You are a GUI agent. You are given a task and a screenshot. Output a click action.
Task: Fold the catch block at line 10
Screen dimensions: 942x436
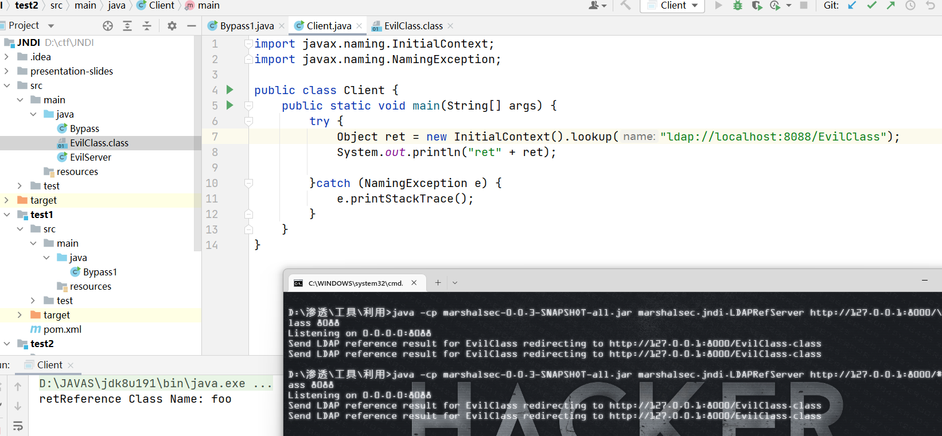coord(248,183)
